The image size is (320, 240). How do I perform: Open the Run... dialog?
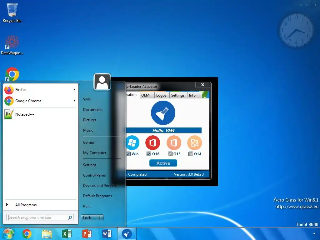point(88,206)
